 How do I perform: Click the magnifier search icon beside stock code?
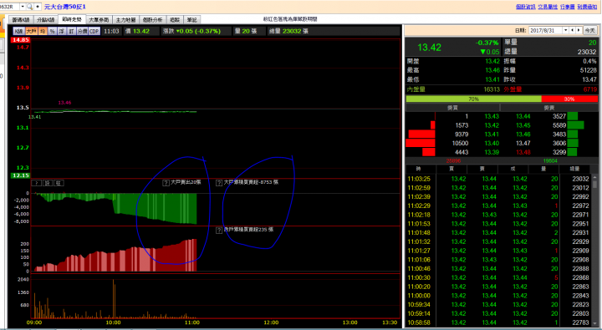point(29,7)
